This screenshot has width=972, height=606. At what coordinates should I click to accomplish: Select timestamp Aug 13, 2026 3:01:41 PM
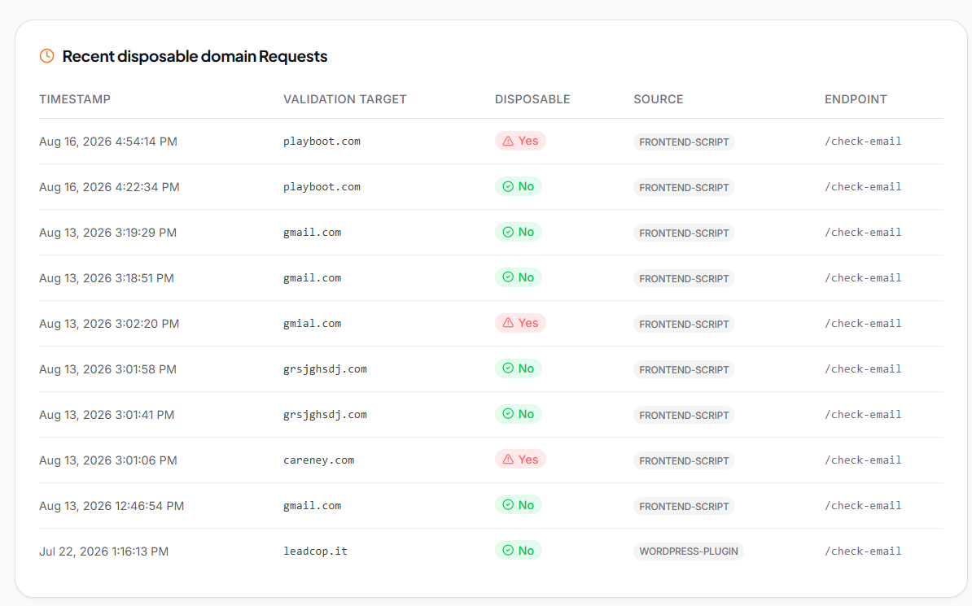coord(107,415)
